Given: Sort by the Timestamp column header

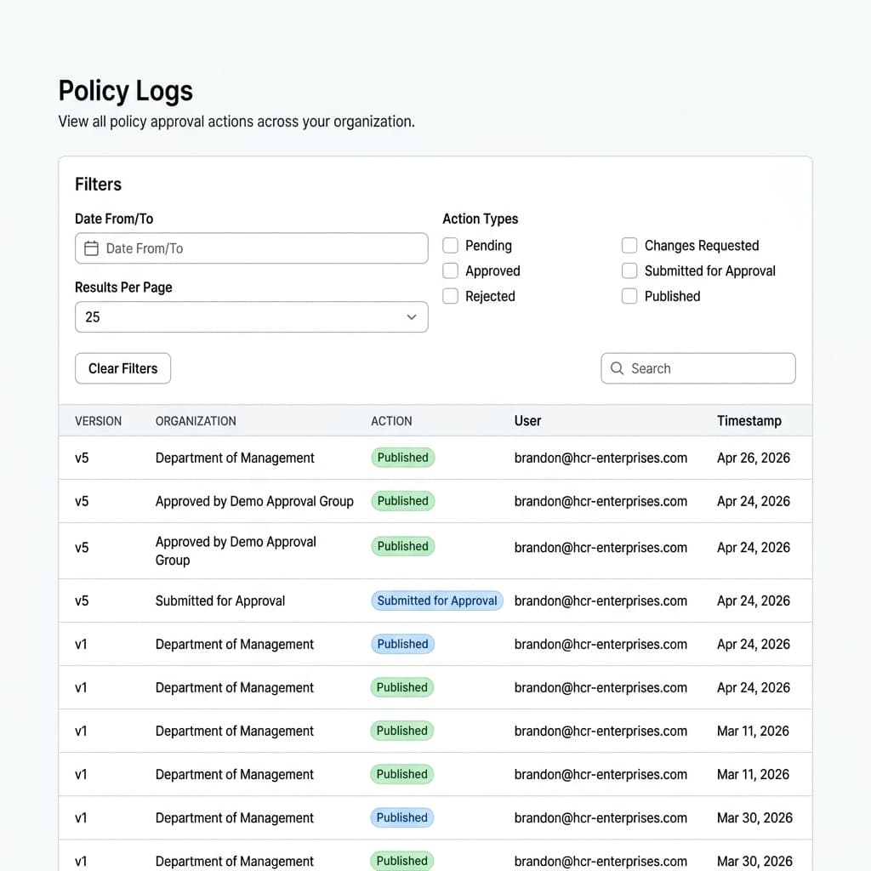Looking at the screenshot, I should point(749,420).
